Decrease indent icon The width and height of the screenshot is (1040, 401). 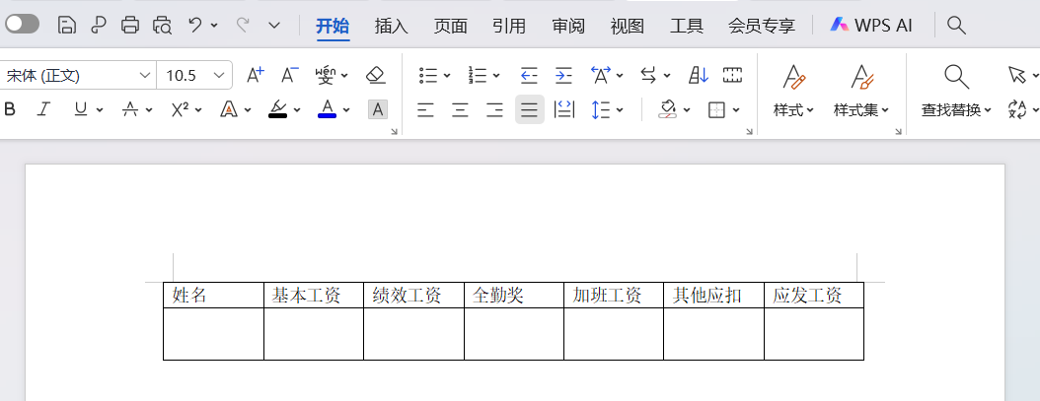[x=529, y=75]
